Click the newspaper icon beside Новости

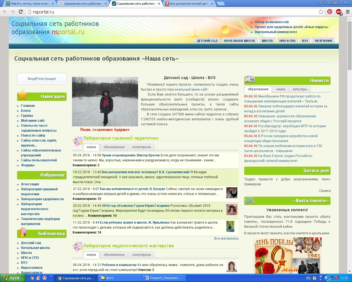(250, 79)
